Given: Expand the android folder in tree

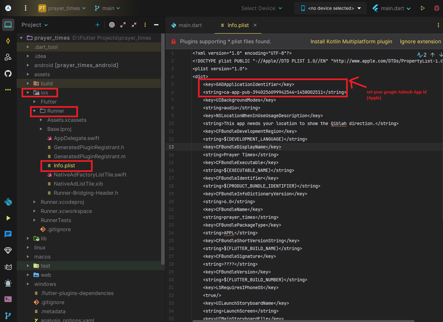Looking at the screenshot, I should click(x=28, y=65).
